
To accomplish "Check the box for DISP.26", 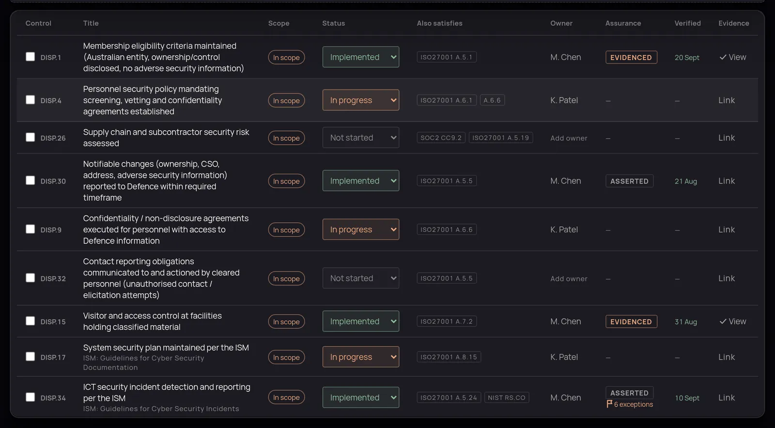I will (30, 138).
